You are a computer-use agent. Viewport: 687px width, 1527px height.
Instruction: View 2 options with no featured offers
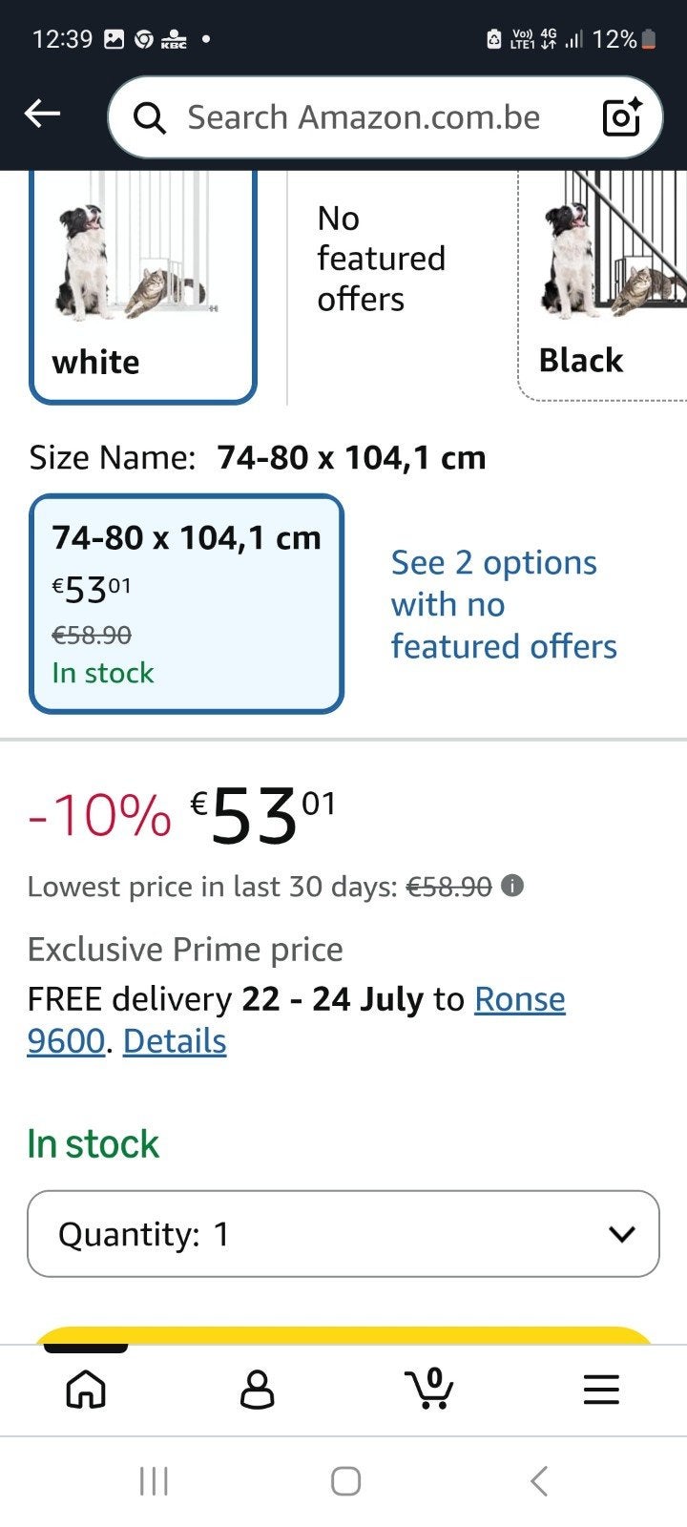[x=504, y=604]
